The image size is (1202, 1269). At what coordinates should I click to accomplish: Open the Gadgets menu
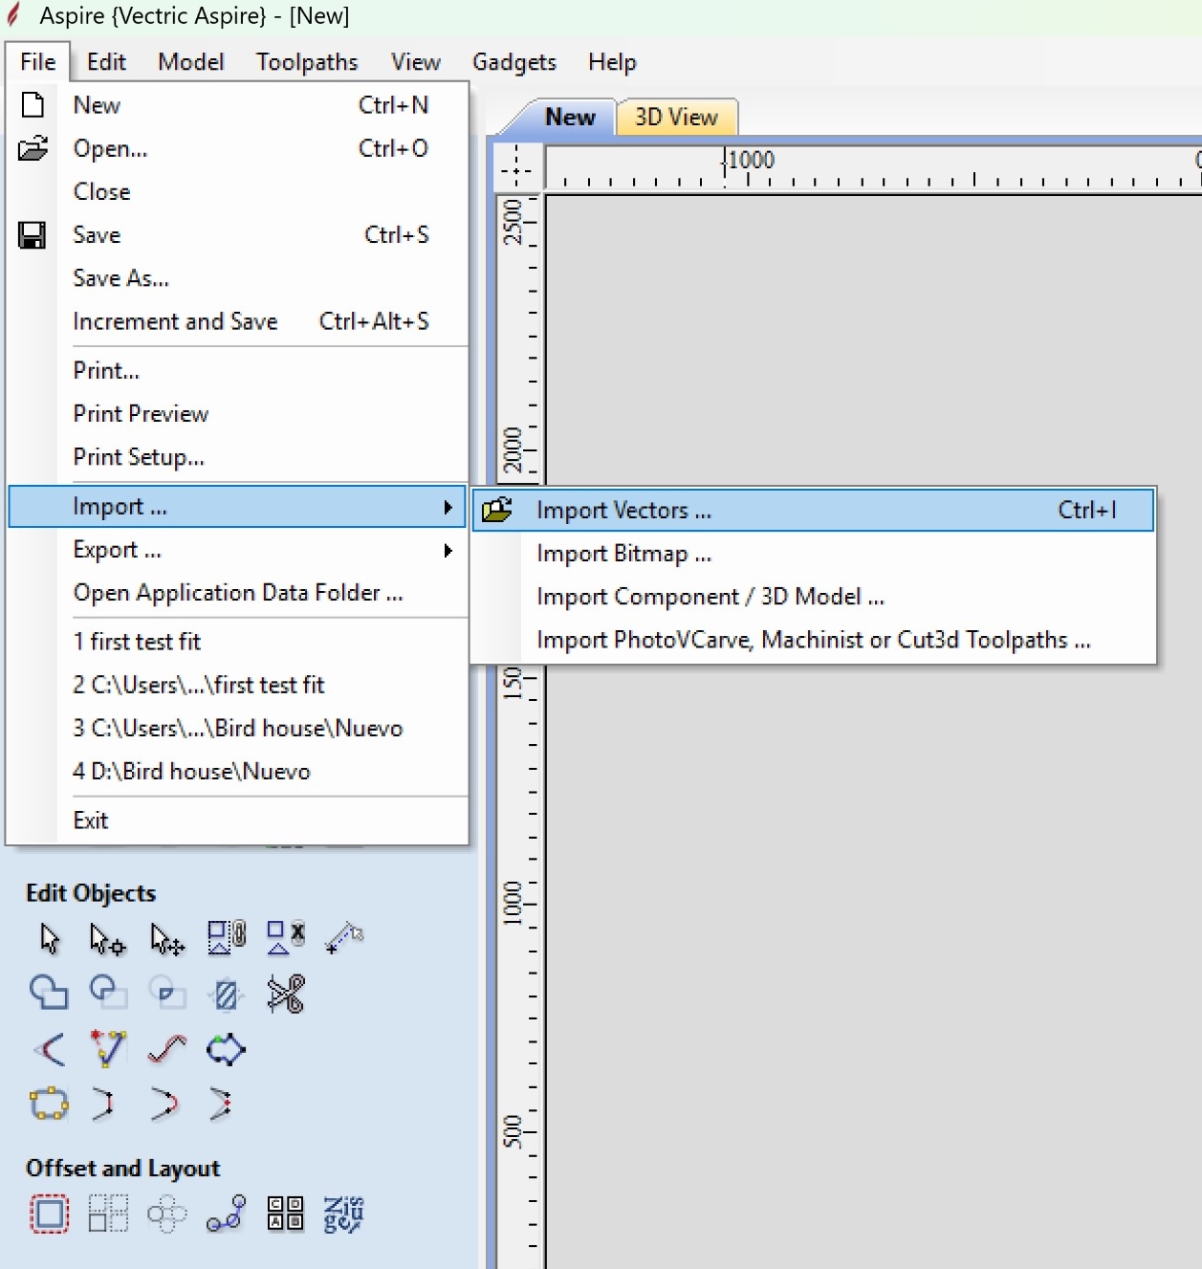click(514, 62)
